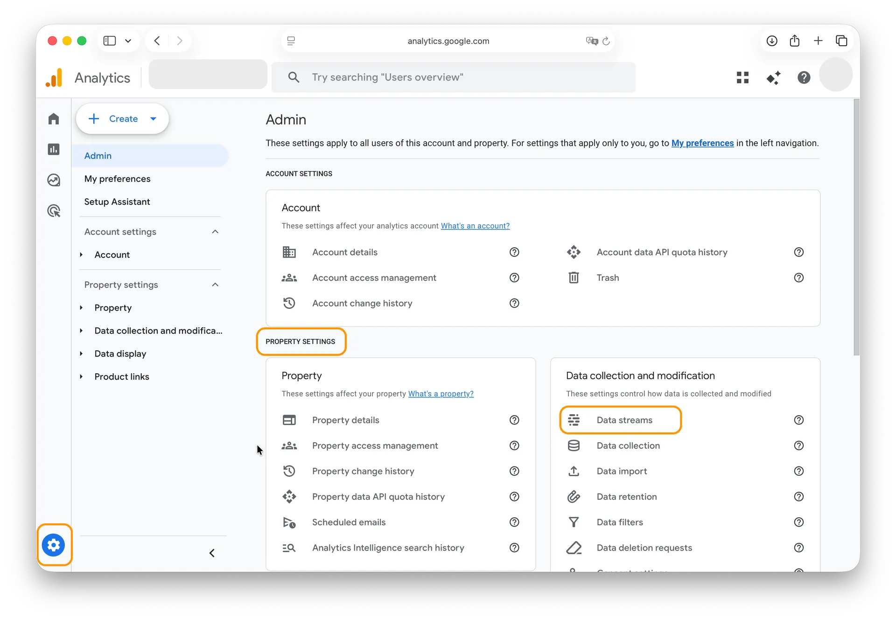Image resolution: width=896 pixels, height=619 pixels.
Task: Select the Reports icon in the sidebar
Action: (54, 149)
